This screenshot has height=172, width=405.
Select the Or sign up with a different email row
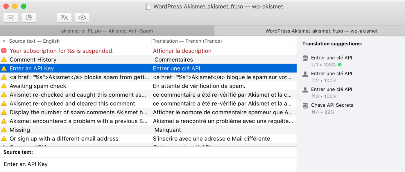[64, 139]
